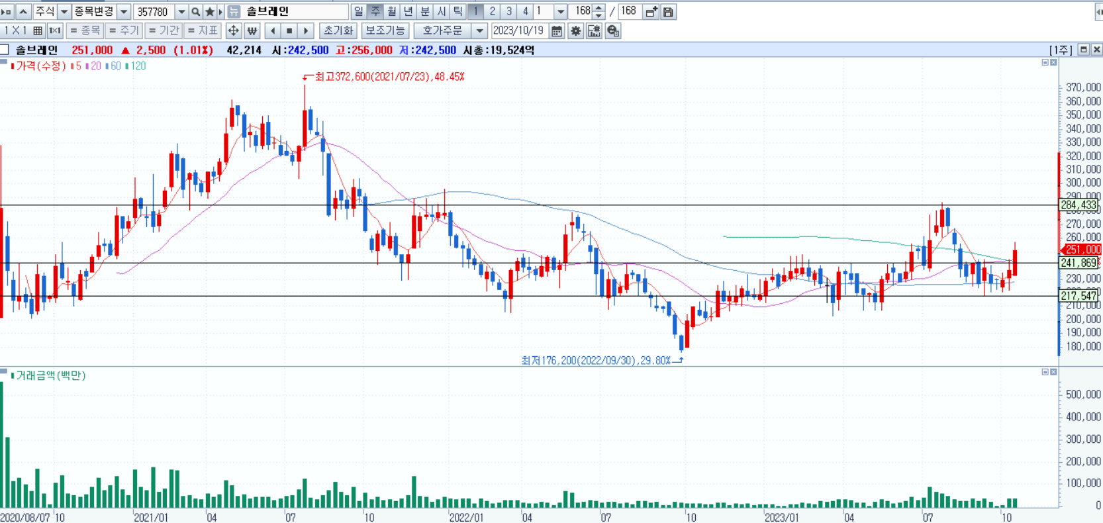Select interval preset 3
The height and width of the screenshot is (523, 1103).
(x=509, y=12)
